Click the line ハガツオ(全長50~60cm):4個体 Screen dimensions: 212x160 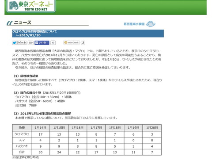40,101
